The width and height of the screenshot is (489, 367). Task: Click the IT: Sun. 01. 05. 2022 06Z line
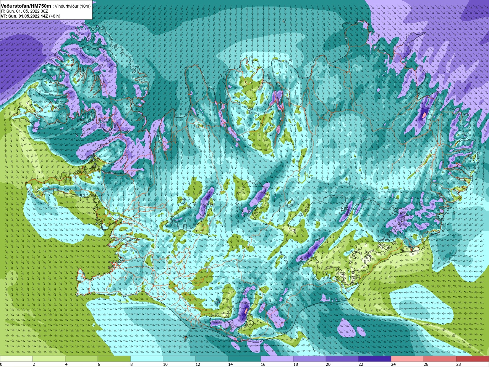(24, 11)
